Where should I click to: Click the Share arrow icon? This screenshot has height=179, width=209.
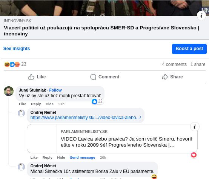pyautogui.click(x=165, y=77)
